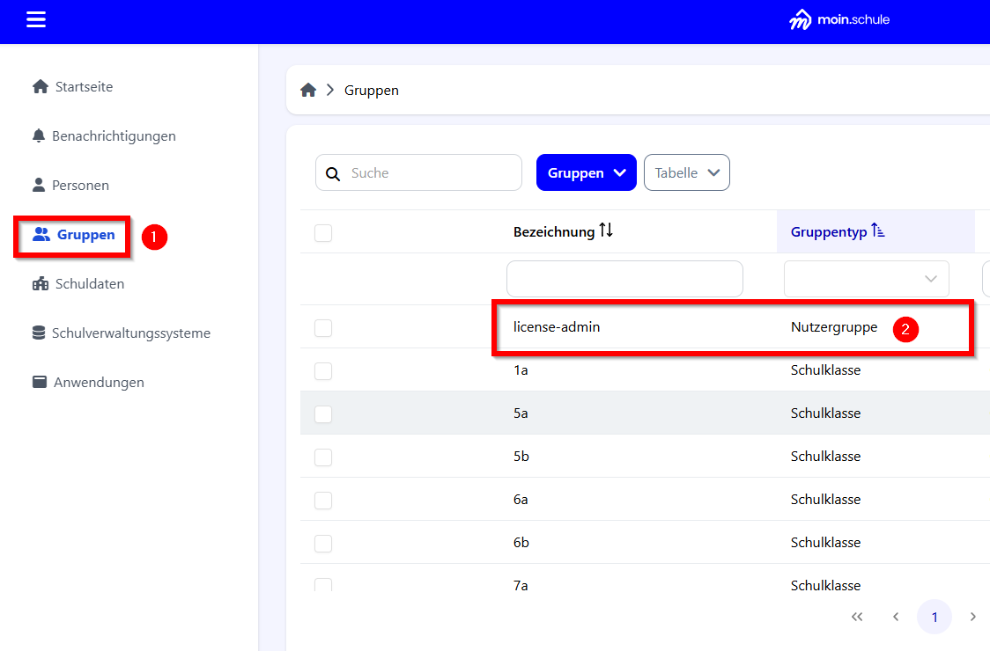Go to next page arrow
Screen dimensions: 990x651
[972, 617]
